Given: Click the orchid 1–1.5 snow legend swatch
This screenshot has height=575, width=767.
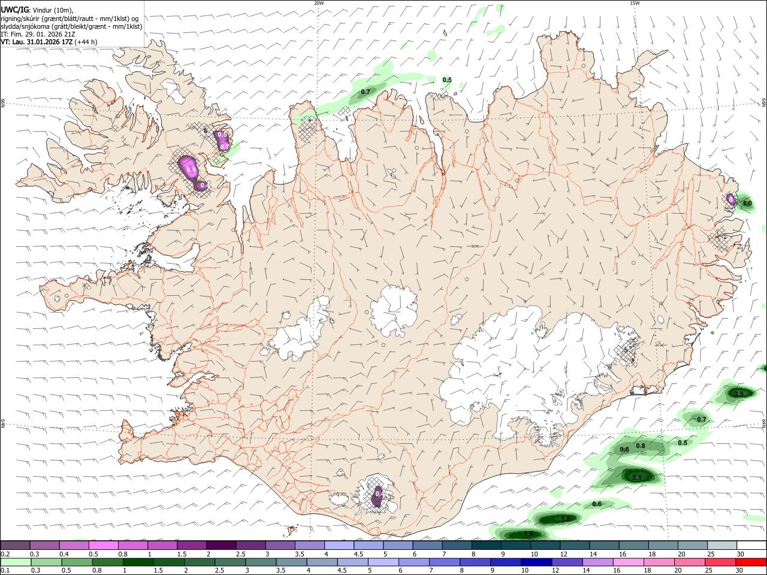Looking at the screenshot, I should [162, 546].
